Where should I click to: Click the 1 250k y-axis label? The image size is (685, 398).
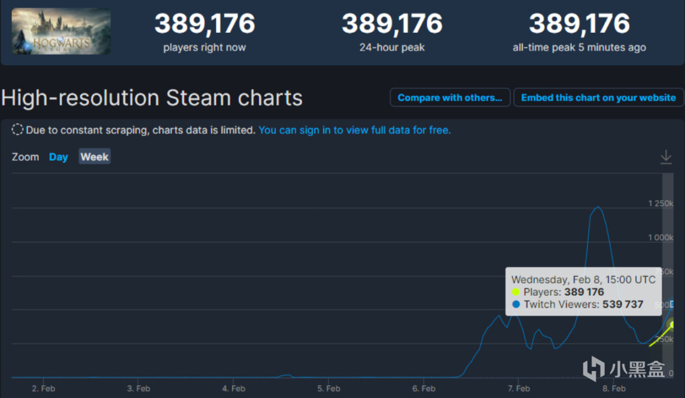[660, 204]
